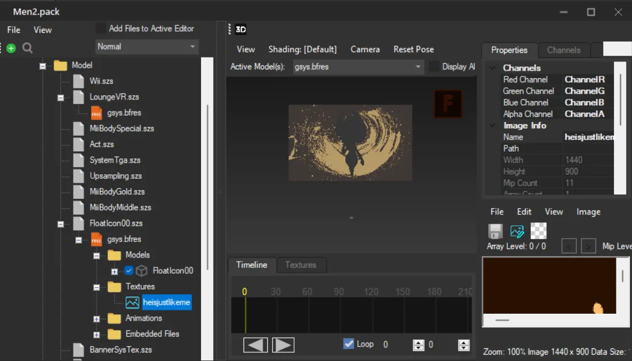Toggle the Loop checkbox

click(x=348, y=344)
